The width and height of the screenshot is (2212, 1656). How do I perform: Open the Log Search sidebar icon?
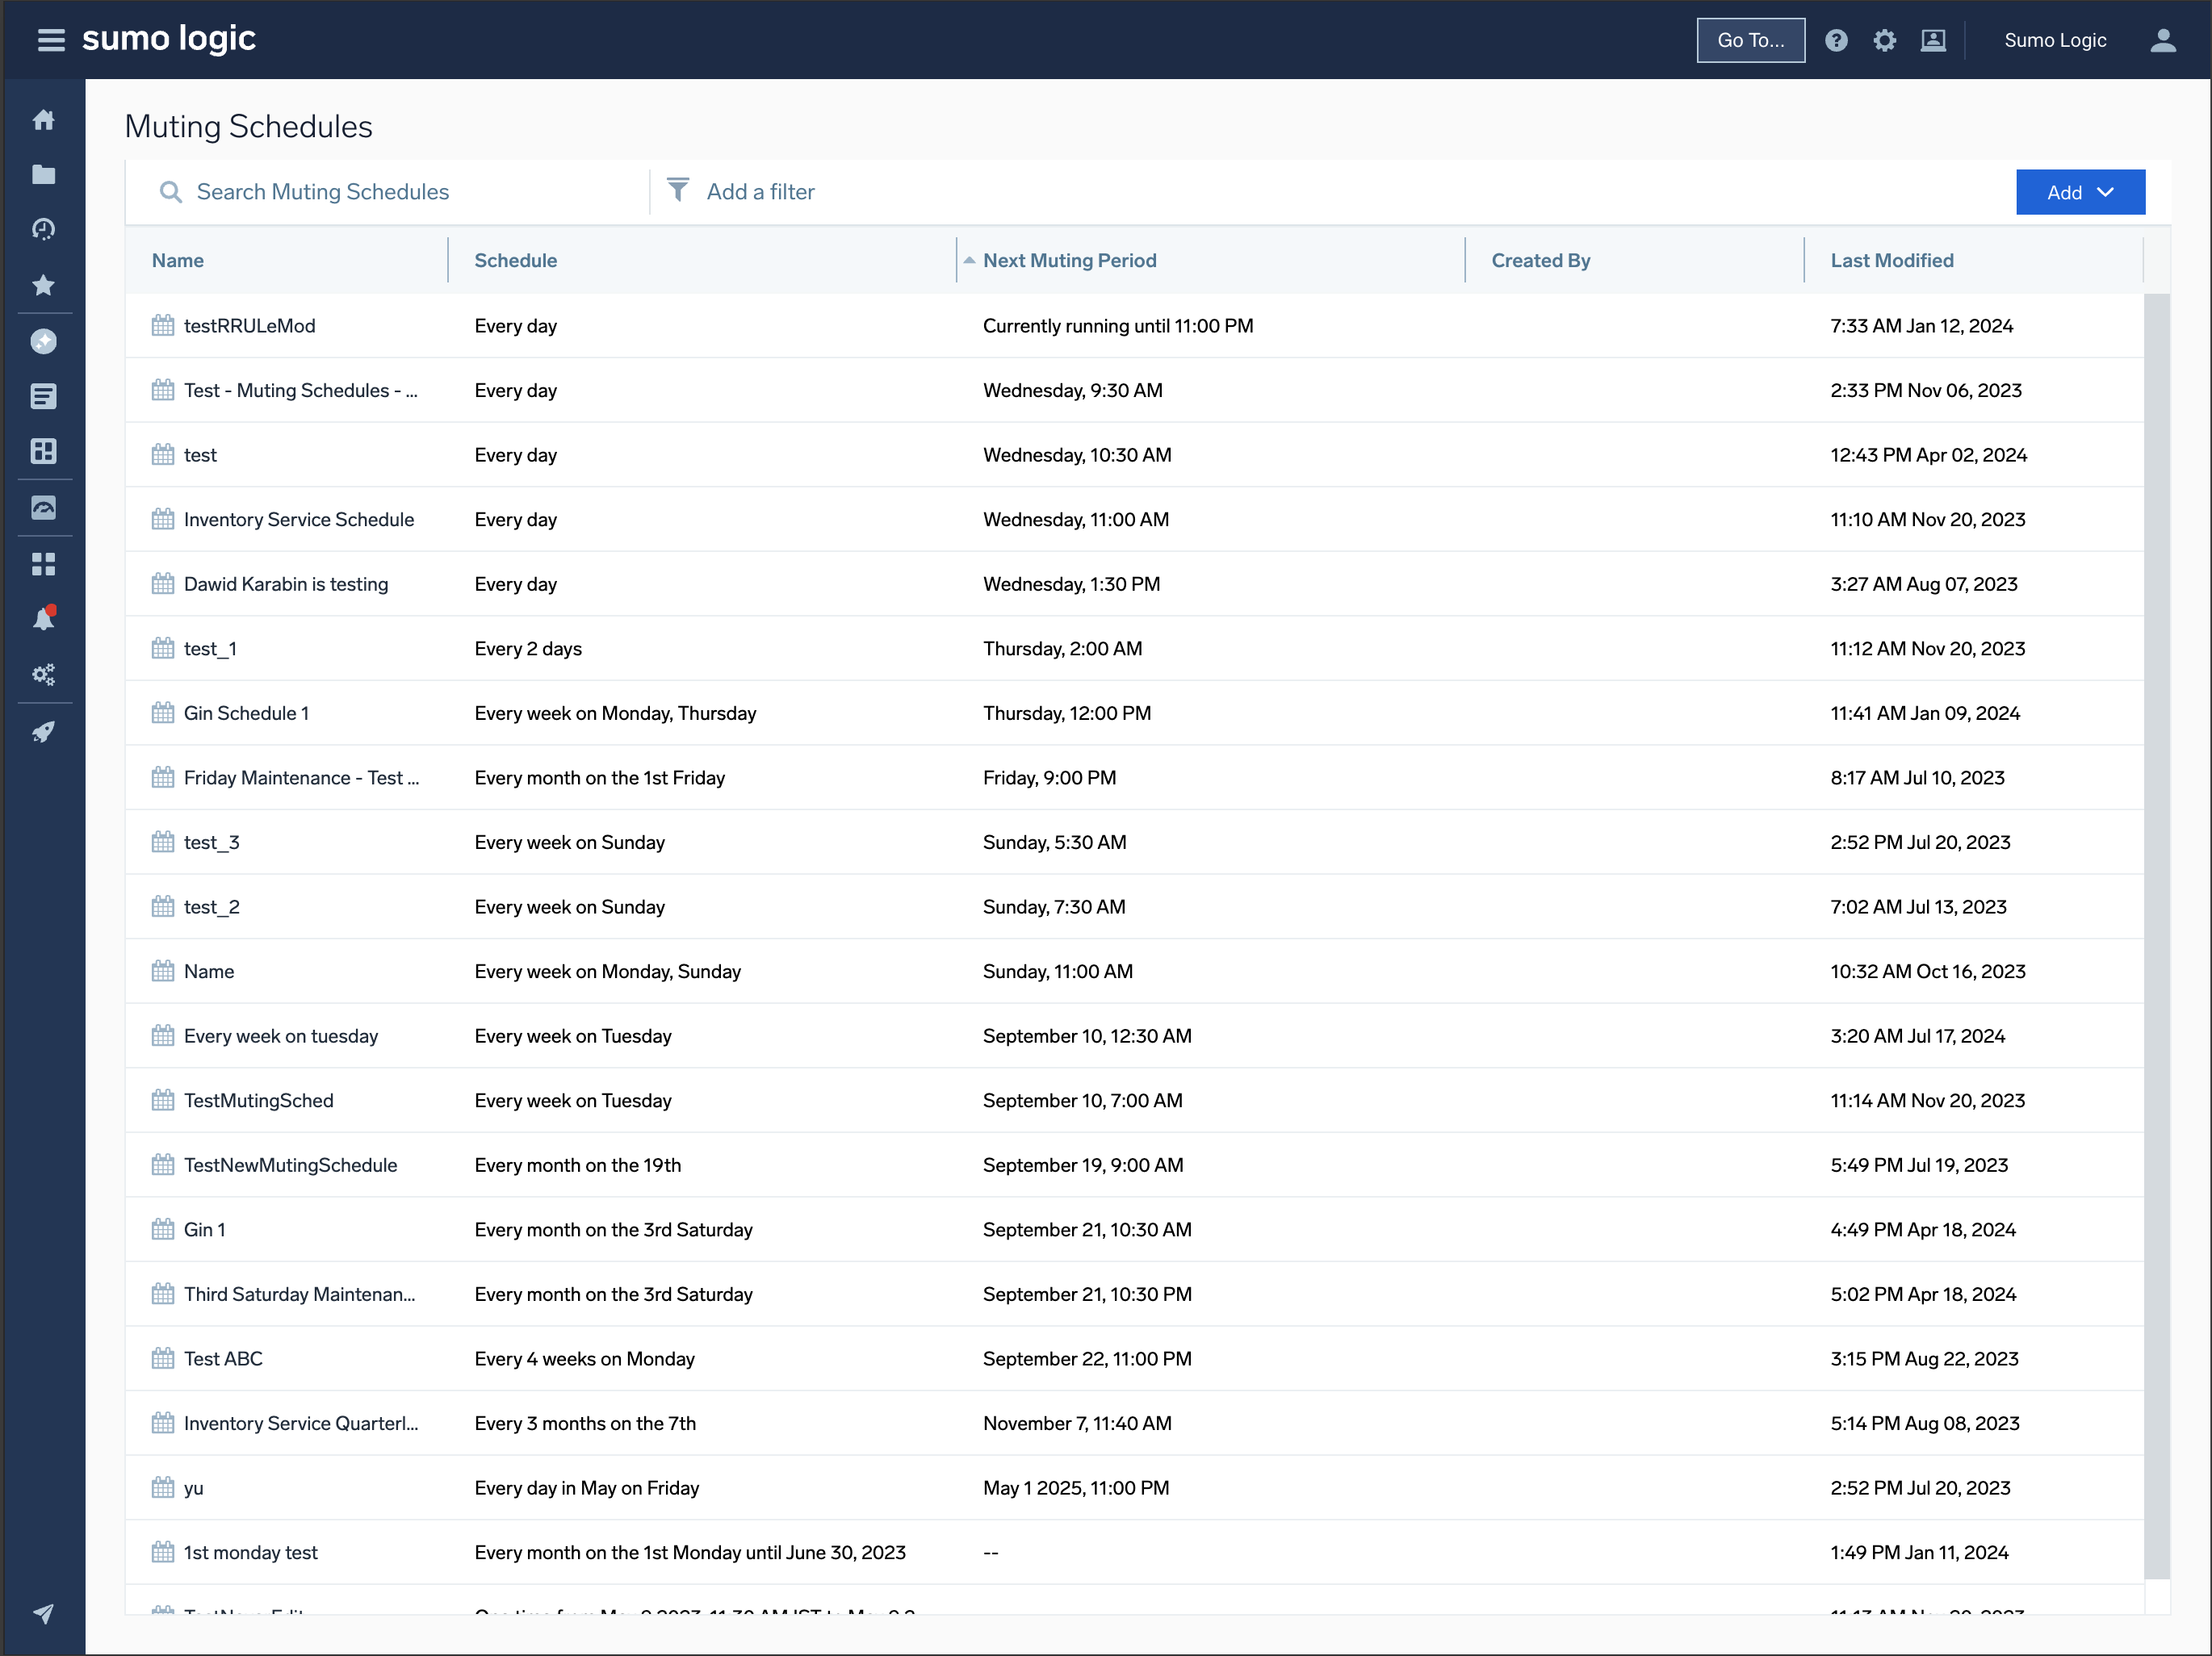[x=44, y=395]
